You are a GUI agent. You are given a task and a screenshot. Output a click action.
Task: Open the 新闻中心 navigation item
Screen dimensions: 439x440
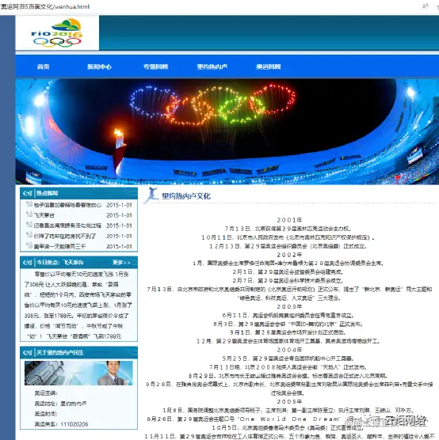[99, 66]
